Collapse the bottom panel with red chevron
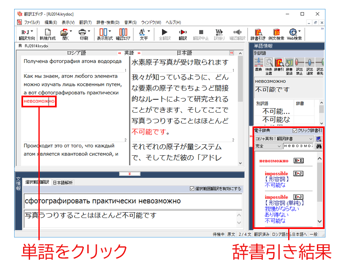The image size is (340, 265). (130, 174)
